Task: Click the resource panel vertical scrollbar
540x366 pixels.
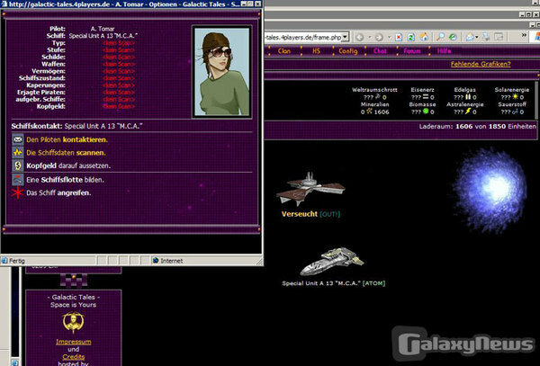Action: 537,100
